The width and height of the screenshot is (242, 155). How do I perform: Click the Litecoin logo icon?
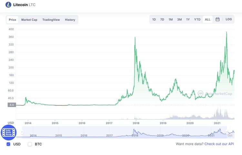[8, 5]
